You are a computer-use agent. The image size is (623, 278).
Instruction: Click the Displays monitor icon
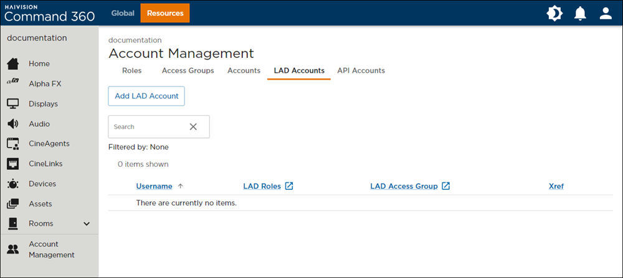pyautogui.click(x=12, y=104)
